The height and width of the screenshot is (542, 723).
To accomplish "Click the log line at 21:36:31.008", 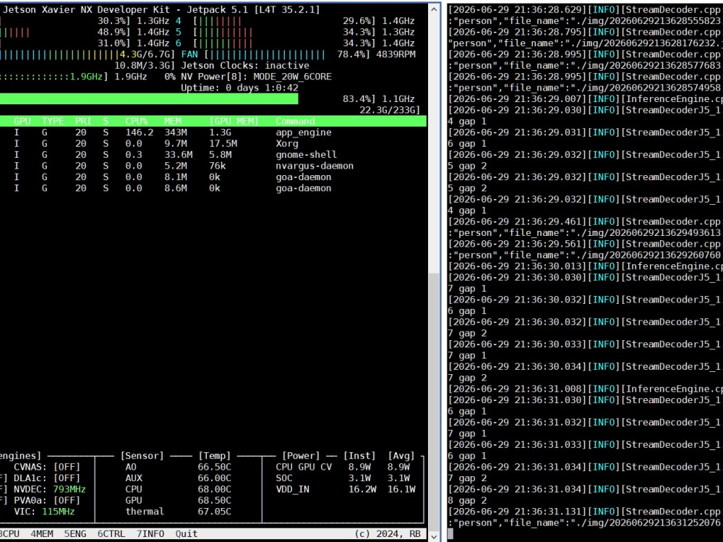I will (x=585, y=389).
